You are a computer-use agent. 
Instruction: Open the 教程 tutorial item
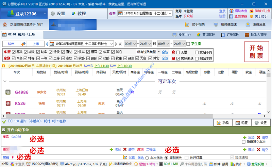click(79, 14)
